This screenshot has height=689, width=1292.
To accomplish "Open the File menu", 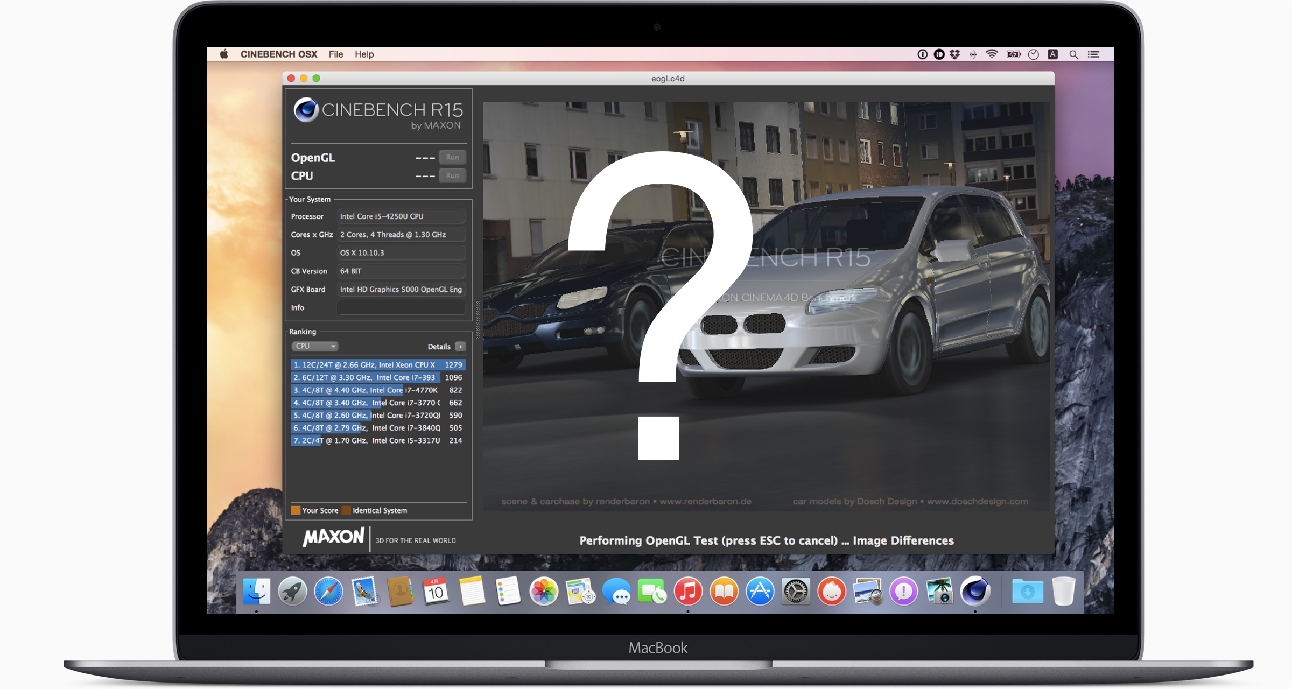I will (336, 54).
